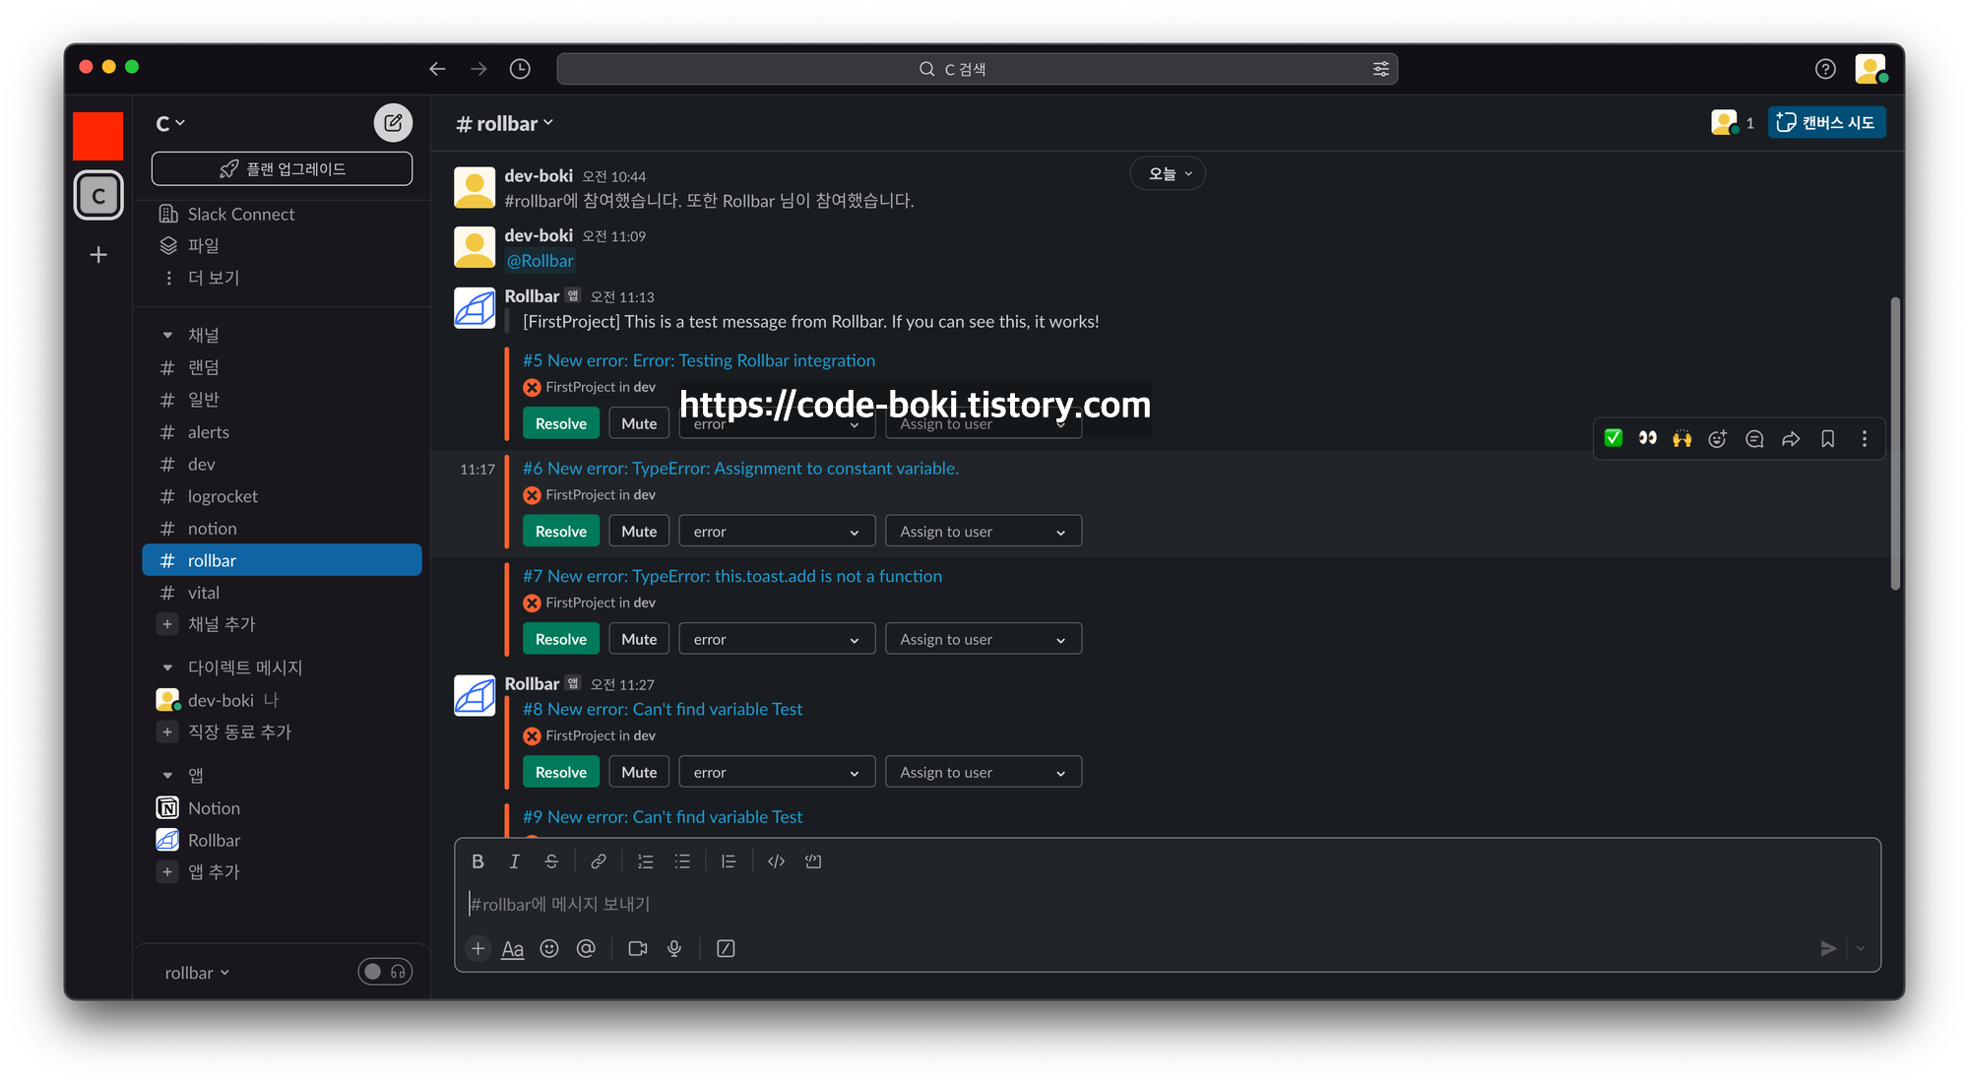Open the 오늘 date dropdown
Image resolution: width=1969 pixels, height=1085 pixels.
[x=1168, y=174]
